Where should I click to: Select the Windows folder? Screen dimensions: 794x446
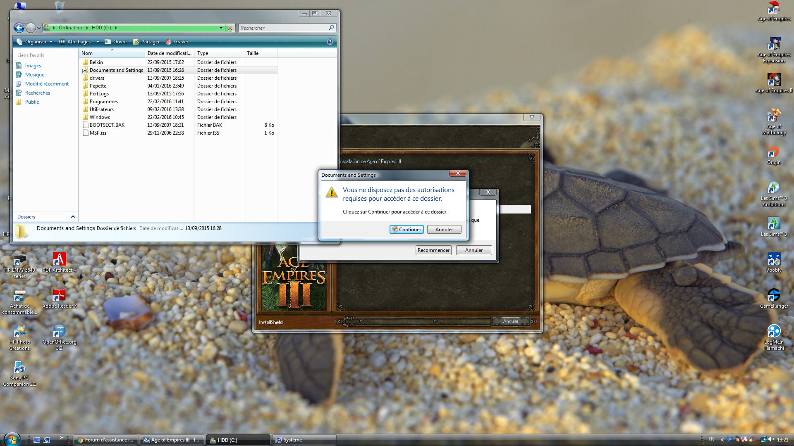click(100, 117)
